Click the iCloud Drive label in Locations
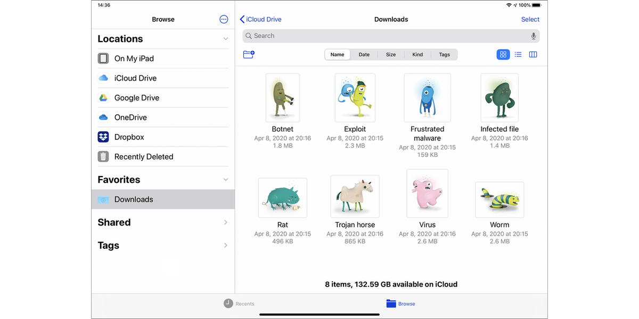The height and width of the screenshot is (319, 639). (135, 78)
